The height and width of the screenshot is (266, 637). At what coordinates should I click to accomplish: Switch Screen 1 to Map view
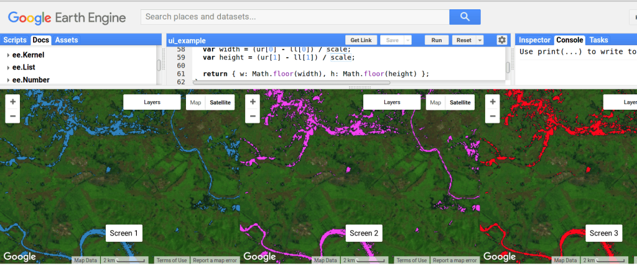coord(196,102)
